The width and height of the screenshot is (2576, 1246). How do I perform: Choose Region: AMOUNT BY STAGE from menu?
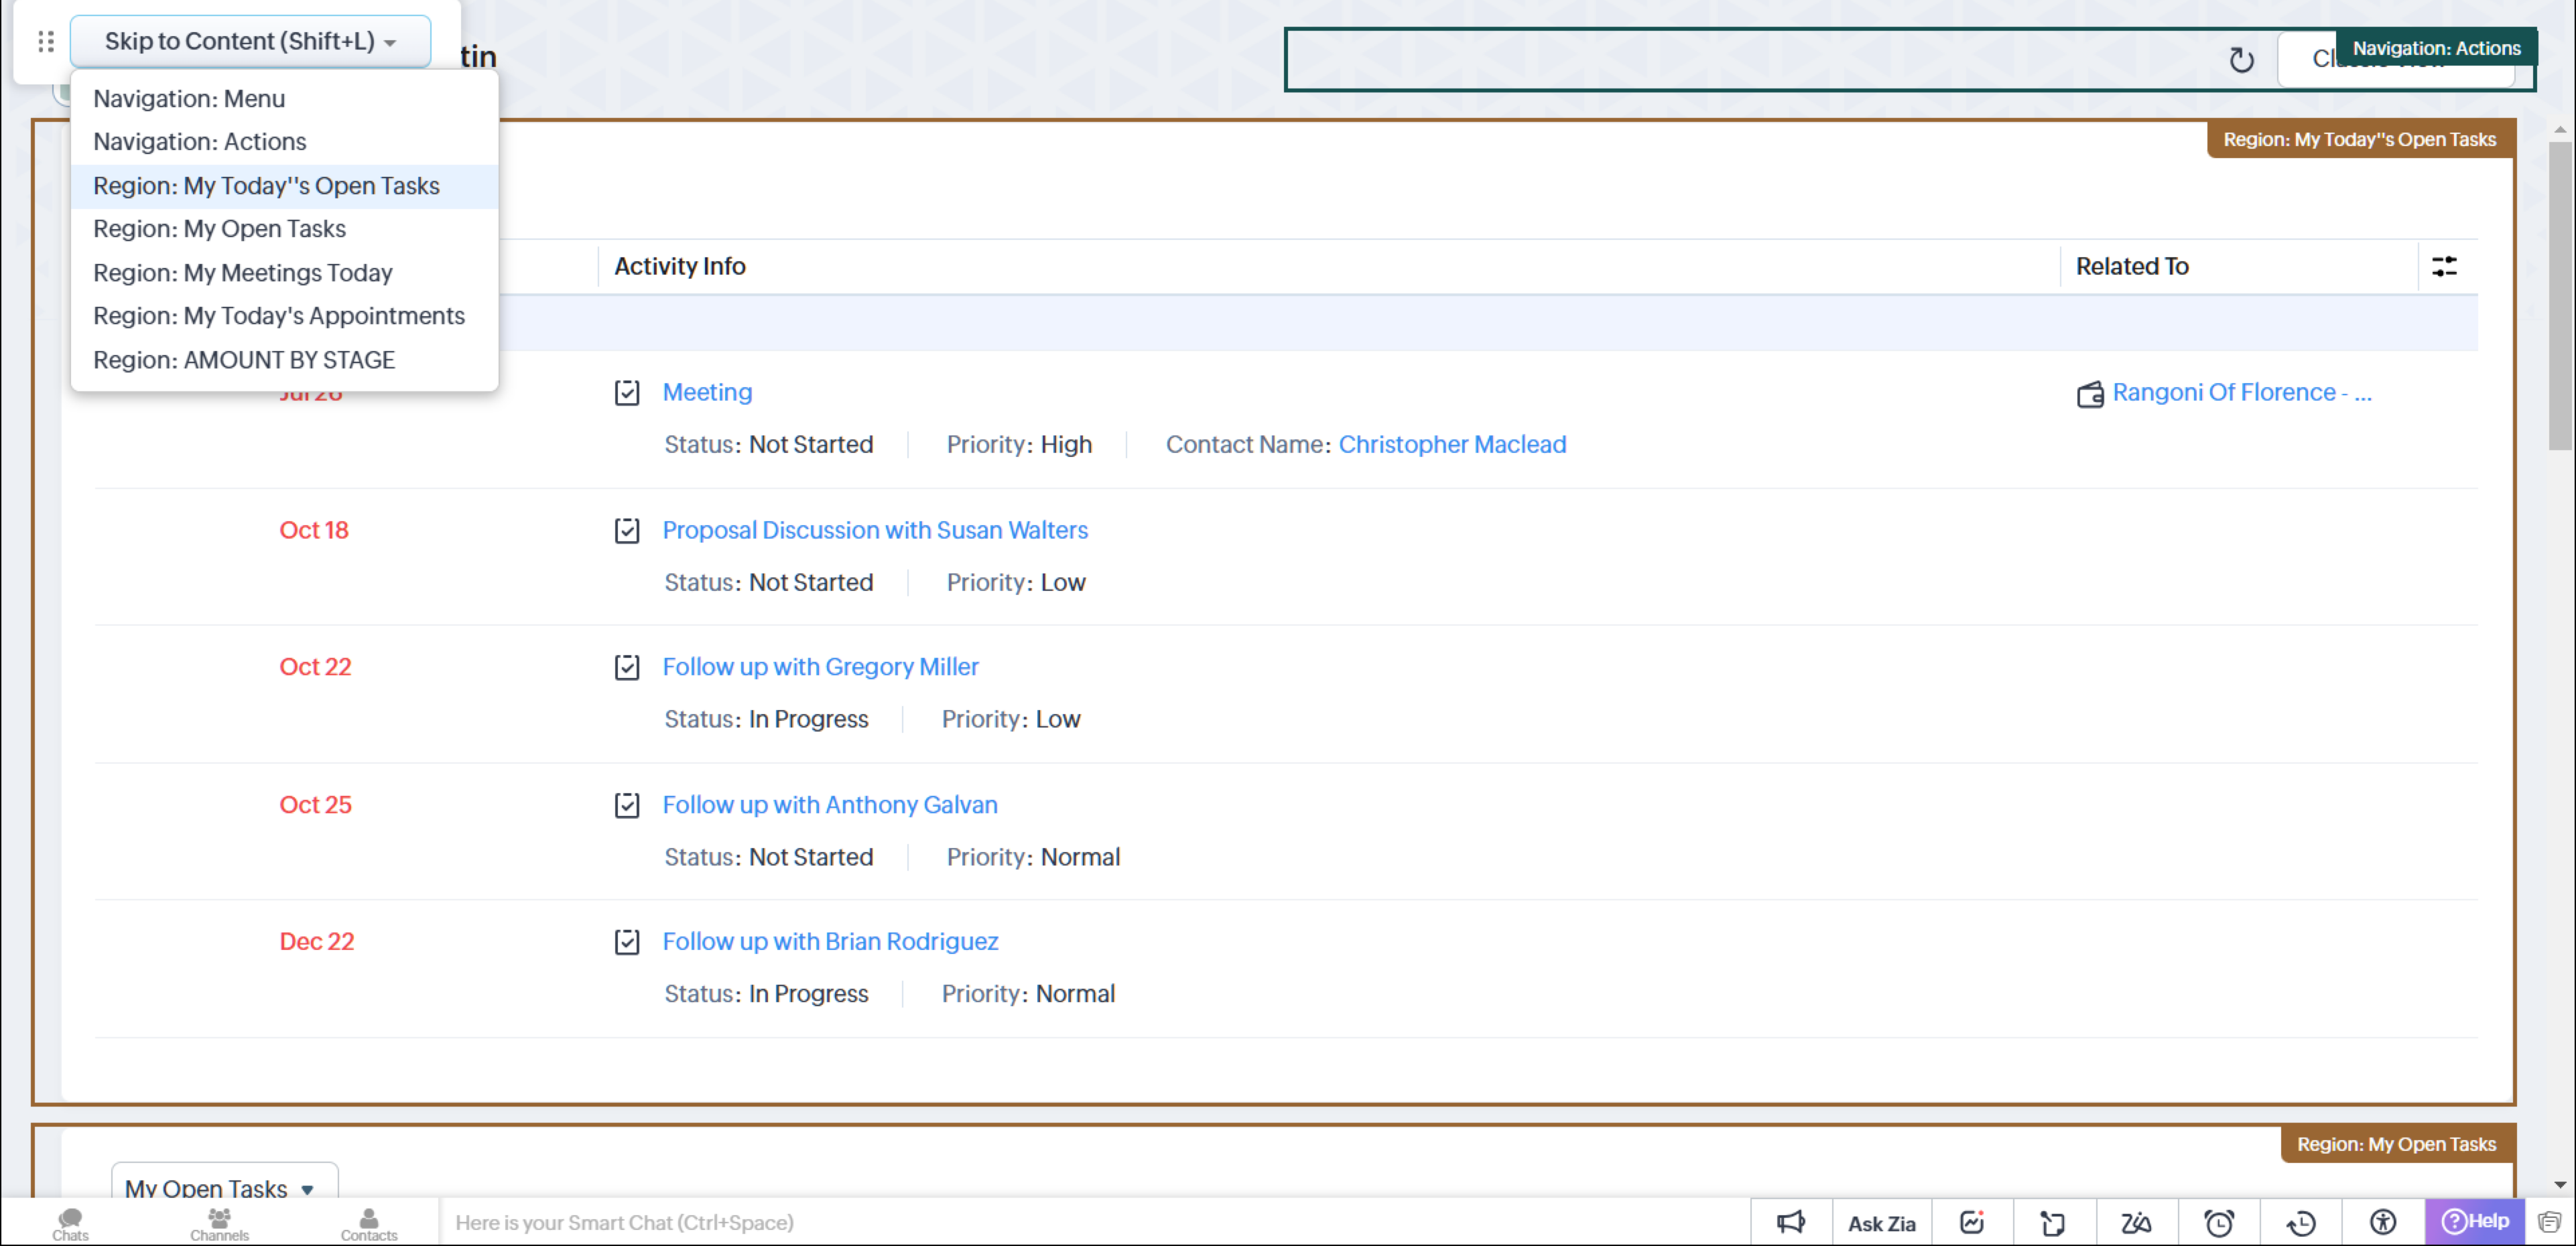[x=244, y=360]
